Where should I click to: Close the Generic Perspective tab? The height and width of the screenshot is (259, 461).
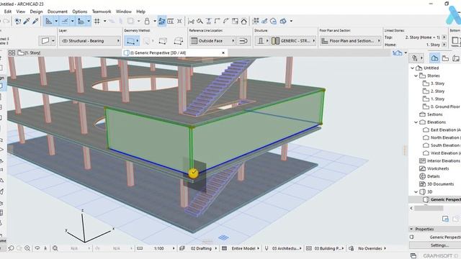click(x=223, y=53)
